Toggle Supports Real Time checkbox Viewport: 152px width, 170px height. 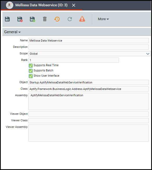pos(31,65)
